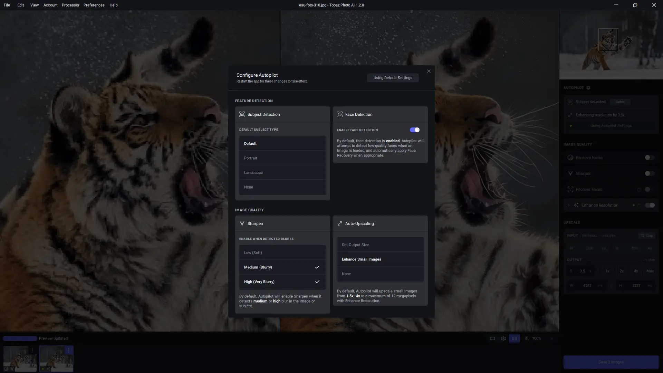This screenshot has width=663, height=373.
Task: Select the second tiger thumbnail in the filmstrip
Action: click(x=55, y=359)
